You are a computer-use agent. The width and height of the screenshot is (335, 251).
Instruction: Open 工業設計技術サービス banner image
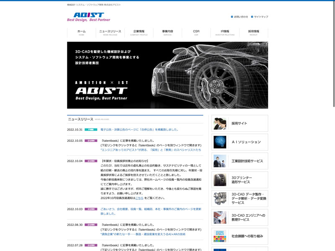tap(220, 161)
